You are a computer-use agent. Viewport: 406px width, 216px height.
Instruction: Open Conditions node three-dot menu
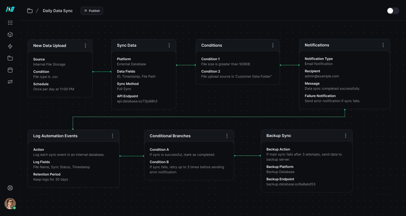(273, 45)
